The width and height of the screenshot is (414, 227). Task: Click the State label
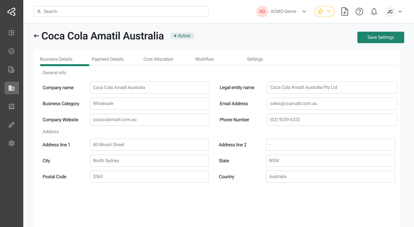[224, 161]
